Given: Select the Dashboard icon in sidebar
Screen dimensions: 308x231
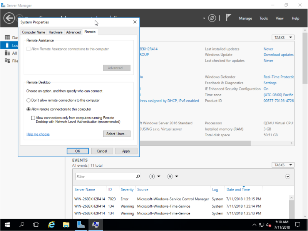Looking at the screenshot, I should coord(7,37).
